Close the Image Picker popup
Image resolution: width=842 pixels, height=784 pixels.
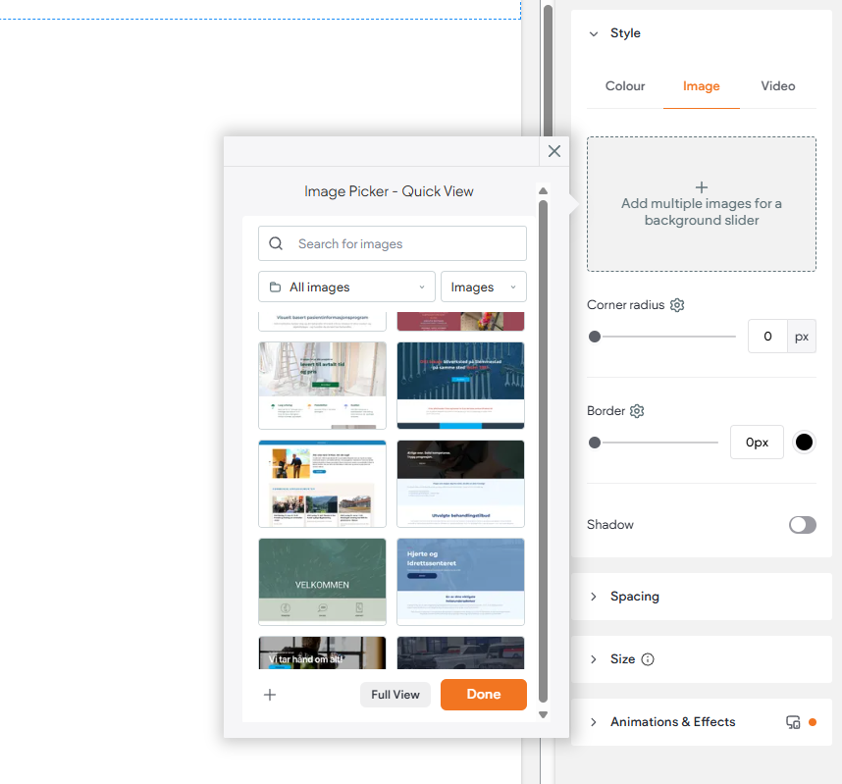[554, 151]
